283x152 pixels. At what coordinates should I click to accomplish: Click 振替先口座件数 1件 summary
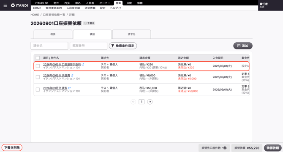pyautogui.click(x=214, y=148)
